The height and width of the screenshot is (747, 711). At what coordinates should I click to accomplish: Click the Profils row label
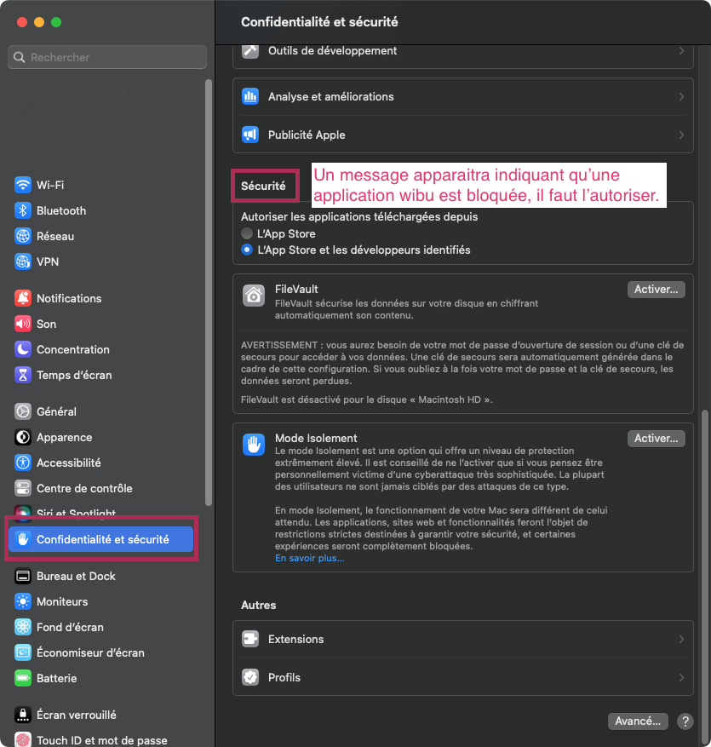point(284,677)
